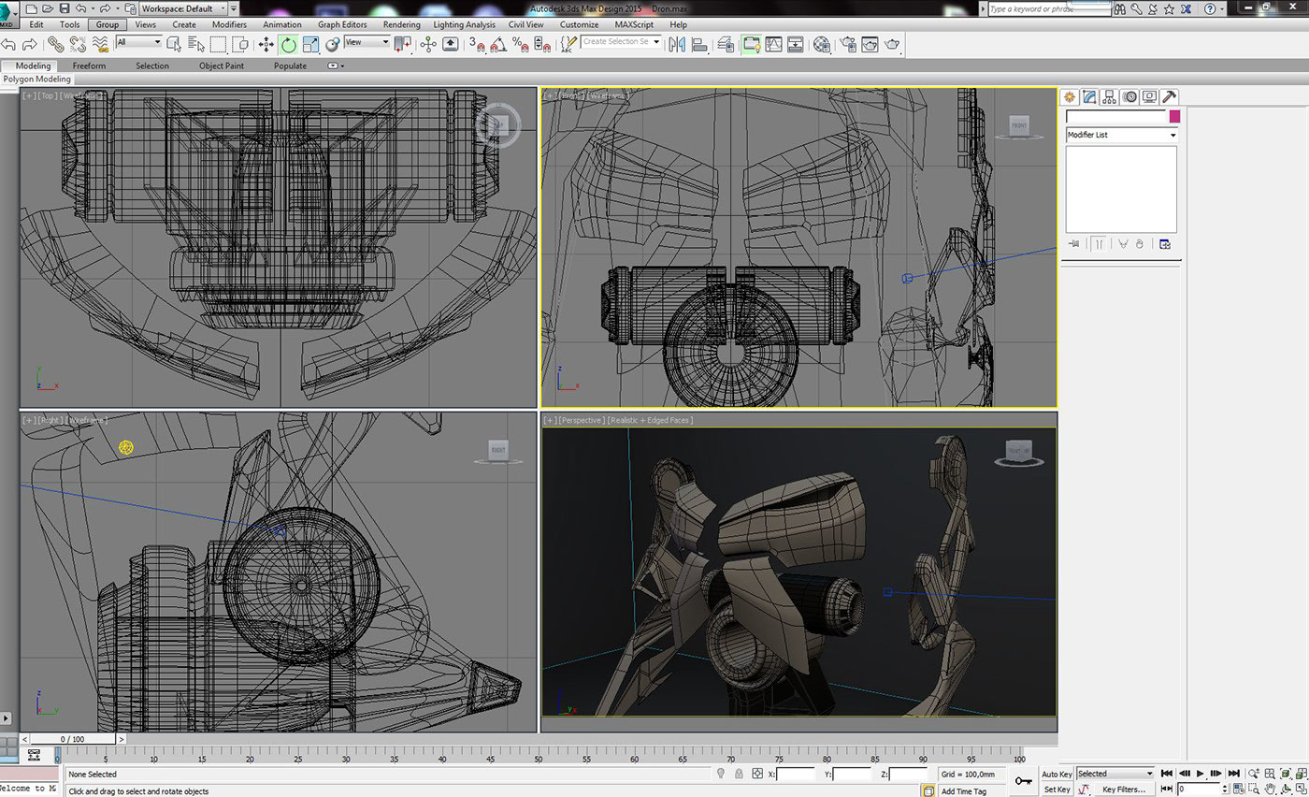This screenshot has height=797, width=1309.
Task: Activate the Select and Move tool
Action: (x=266, y=44)
